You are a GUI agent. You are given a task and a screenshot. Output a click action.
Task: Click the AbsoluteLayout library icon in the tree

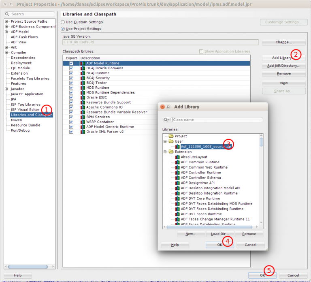point(177,157)
